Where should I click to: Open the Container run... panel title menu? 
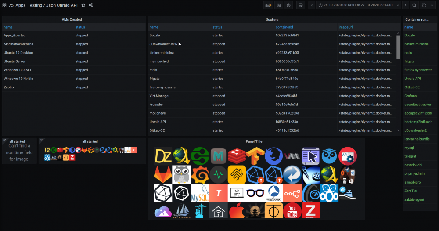[x=417, y=20]
